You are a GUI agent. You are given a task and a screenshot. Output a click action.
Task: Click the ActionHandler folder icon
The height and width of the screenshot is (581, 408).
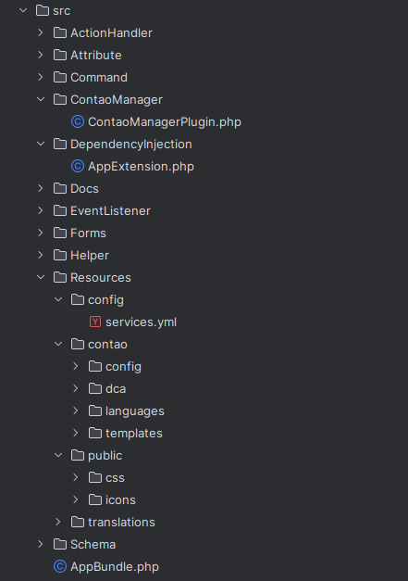[x=60, y=32]
